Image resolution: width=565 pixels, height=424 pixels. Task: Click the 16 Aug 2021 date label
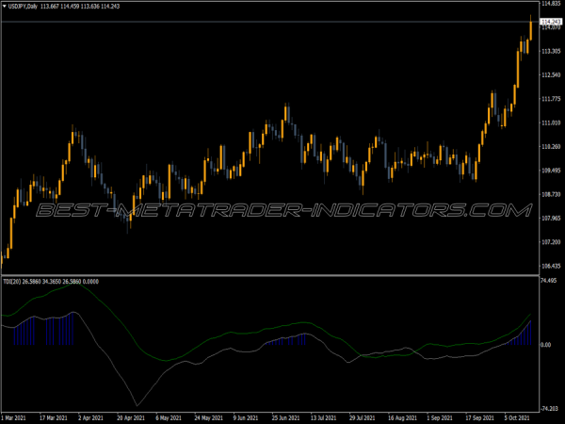(x=402, y=417)
